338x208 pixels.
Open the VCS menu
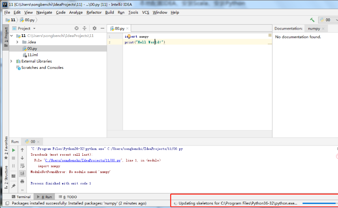[x=145, y=13]
